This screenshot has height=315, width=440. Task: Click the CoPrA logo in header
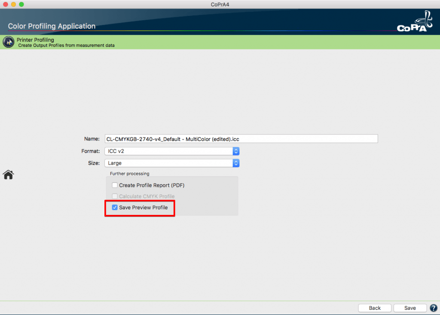pyautogui.click(x=412, y=24)
